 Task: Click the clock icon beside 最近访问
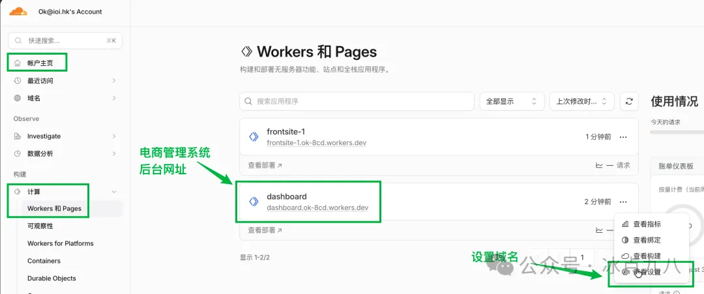click(18, 81)
